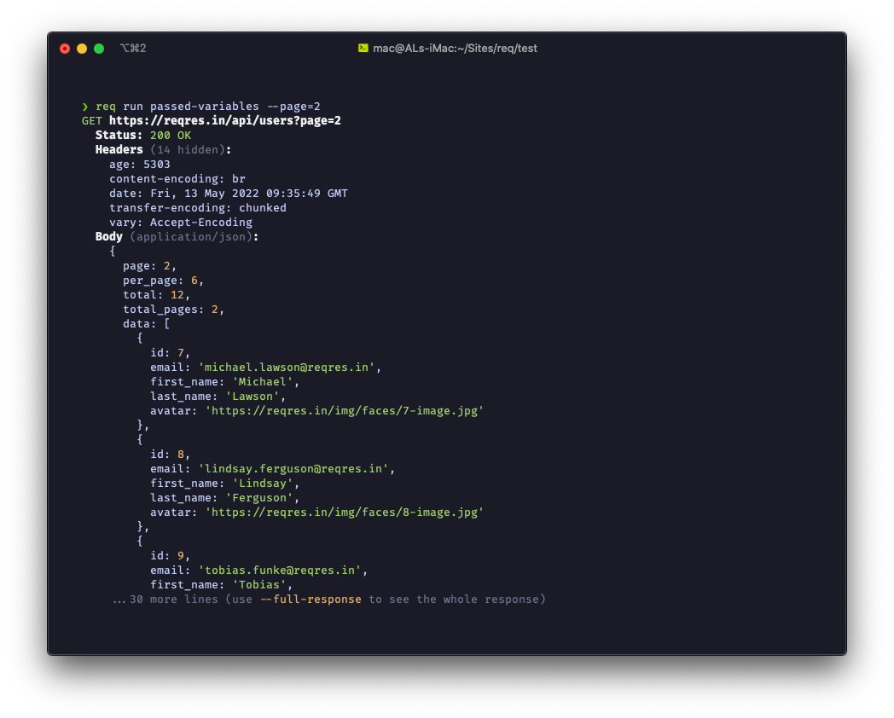Click the data: [ line
The image size is (894, 718).
click(x=147, y=324)
